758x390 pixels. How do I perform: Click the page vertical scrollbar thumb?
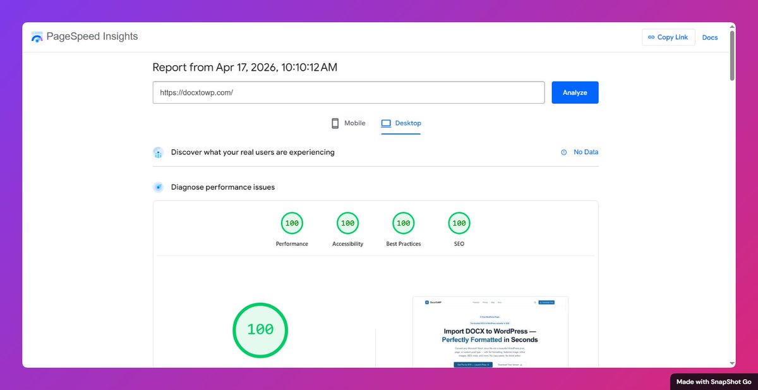click(x=732, y=56)
